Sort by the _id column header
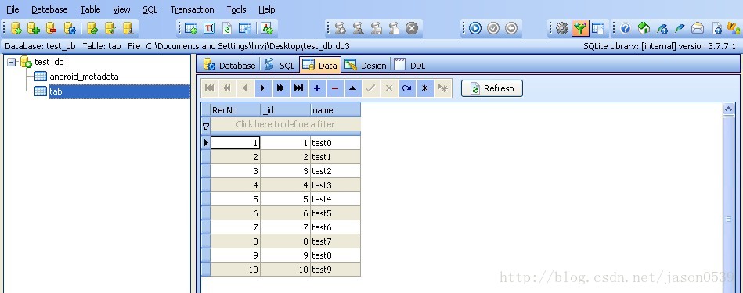This screenshot has height=293, width=743. click(285, 110)
